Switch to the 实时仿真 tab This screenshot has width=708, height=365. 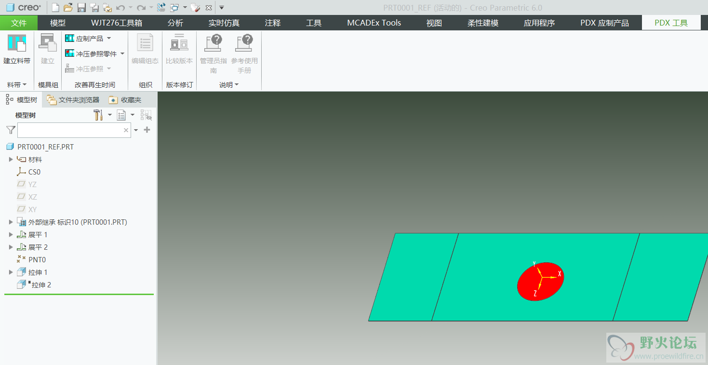coord(224,23)
